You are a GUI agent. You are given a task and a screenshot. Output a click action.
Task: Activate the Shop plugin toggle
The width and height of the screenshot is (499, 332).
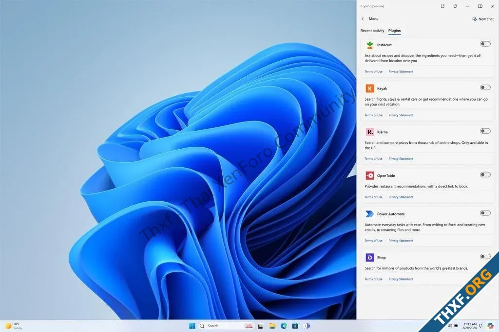[485, 257]
